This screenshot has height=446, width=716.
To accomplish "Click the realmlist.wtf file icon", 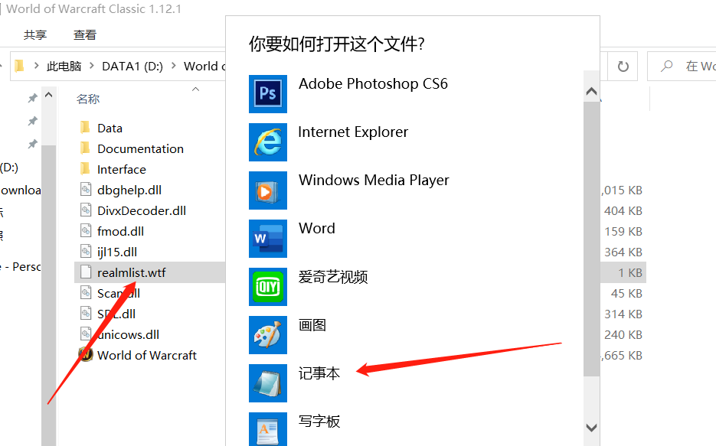I will pos(86,272).
